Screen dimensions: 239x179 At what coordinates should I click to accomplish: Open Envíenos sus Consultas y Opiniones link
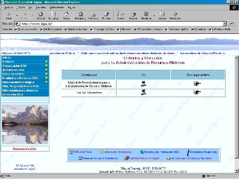coord(191,158)
